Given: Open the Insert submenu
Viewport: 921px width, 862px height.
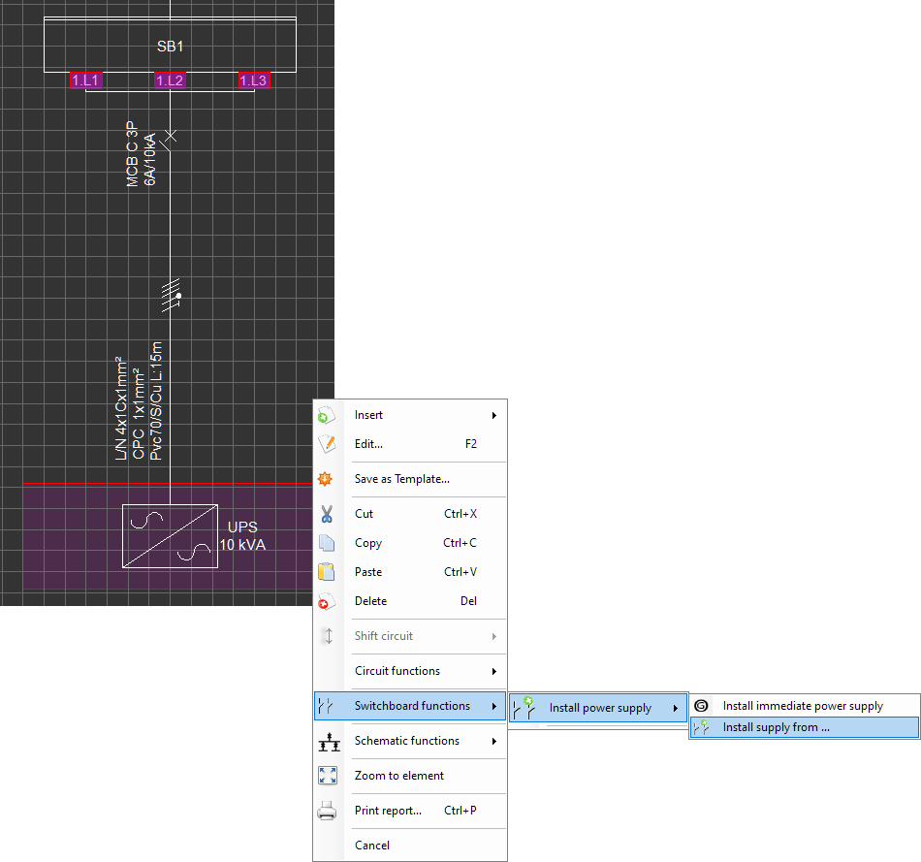Looking at the screenshot, I should (410, 415).
